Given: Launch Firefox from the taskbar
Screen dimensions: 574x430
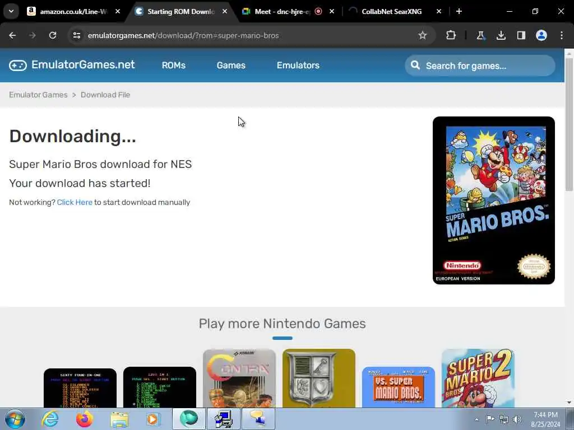Looking at the screenshot, I should tap(85, 419).
